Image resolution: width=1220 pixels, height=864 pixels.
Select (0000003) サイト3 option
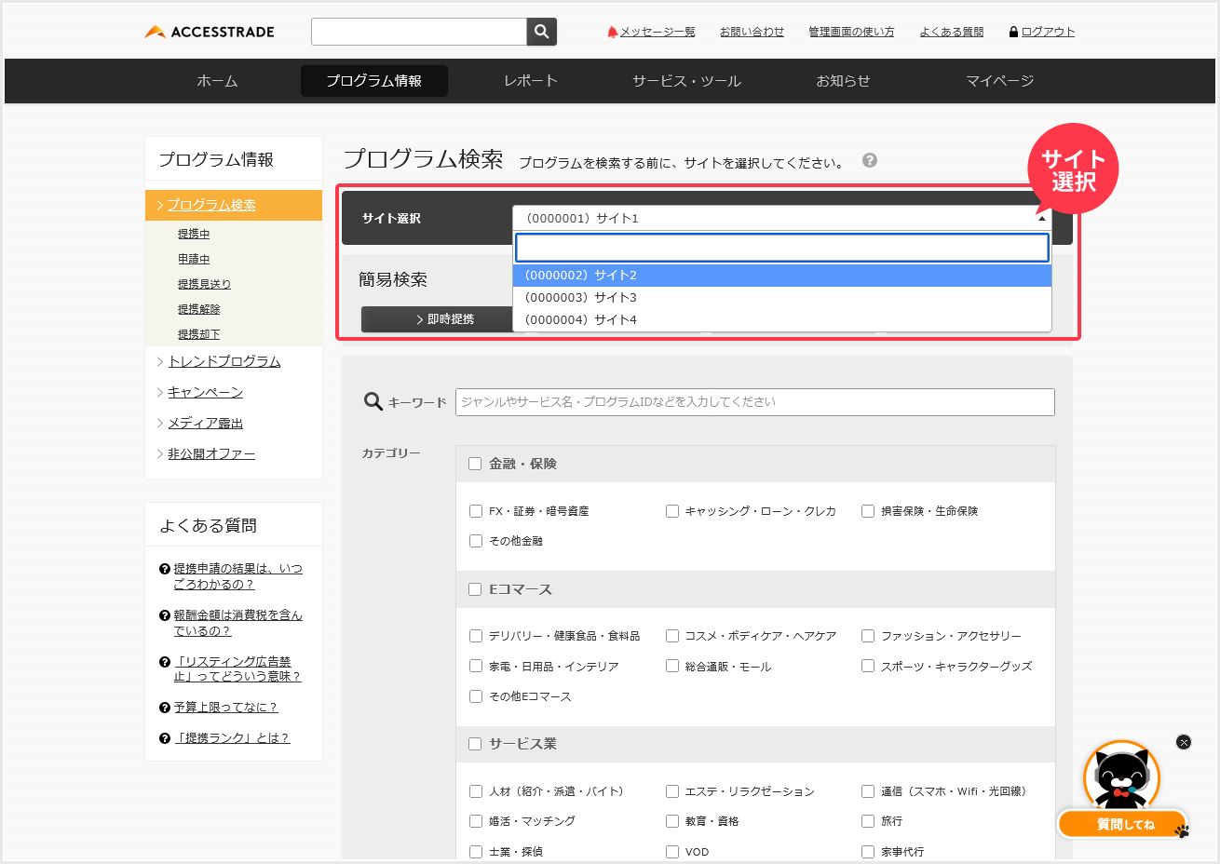coord(782,298)
